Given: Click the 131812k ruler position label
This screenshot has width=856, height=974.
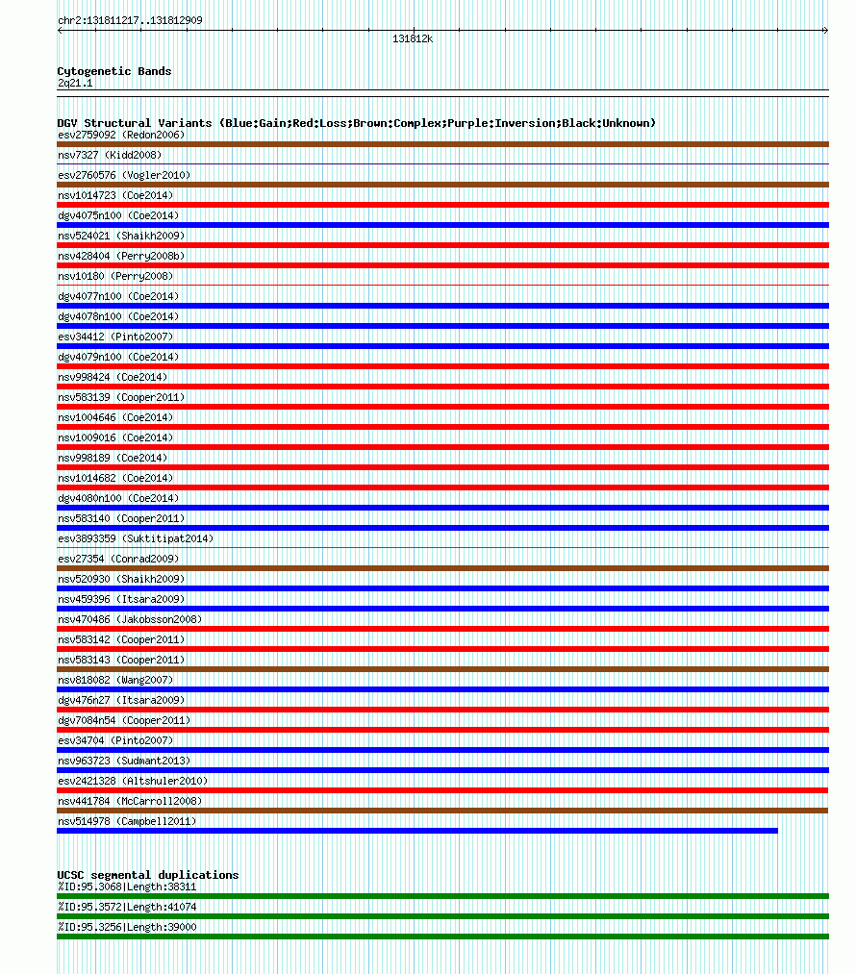Looking at the screenshot, I should pos(413,38).
